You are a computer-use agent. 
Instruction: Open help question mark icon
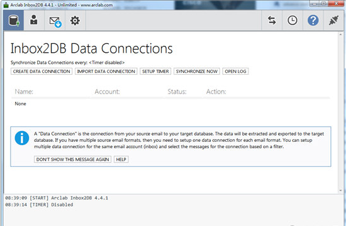pos(313,21)
